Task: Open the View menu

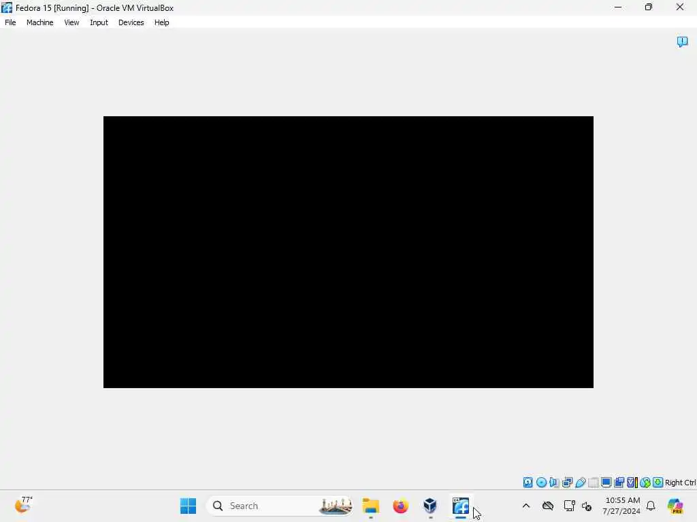Action: (x=71, y=22)
